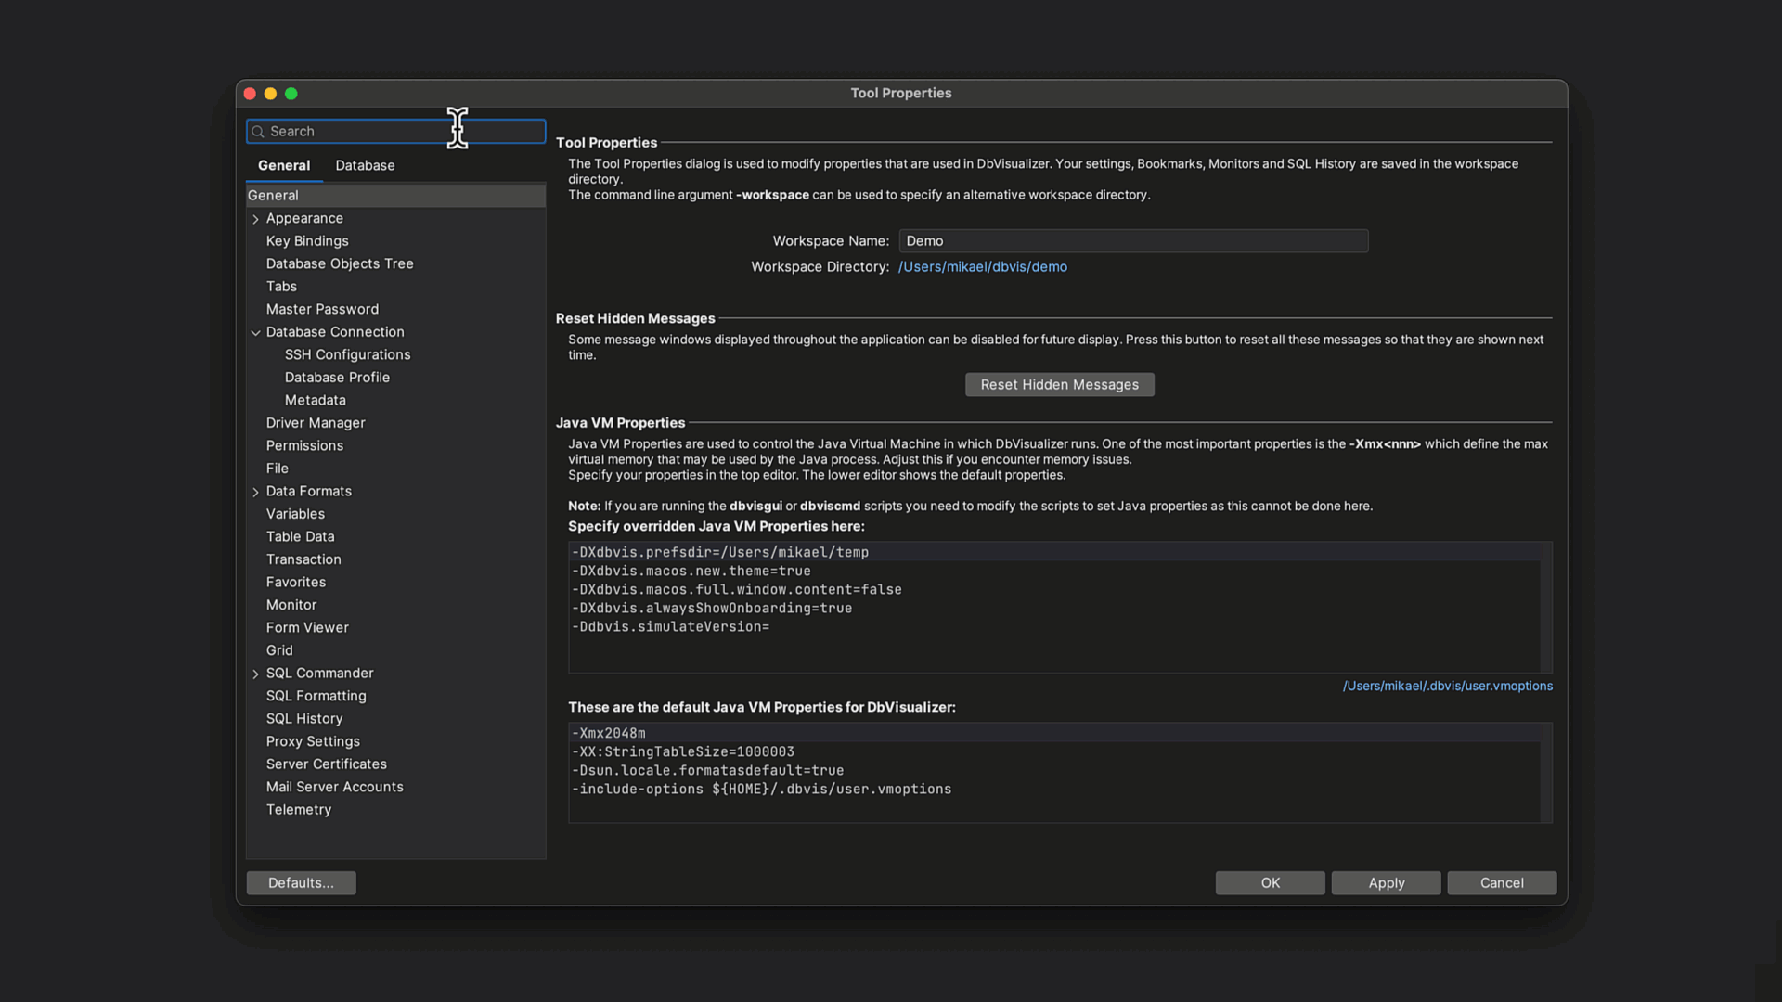
Task: Open the /Users/mikael/dbvis/demo workspace directory link
Action: coord(982,267)
